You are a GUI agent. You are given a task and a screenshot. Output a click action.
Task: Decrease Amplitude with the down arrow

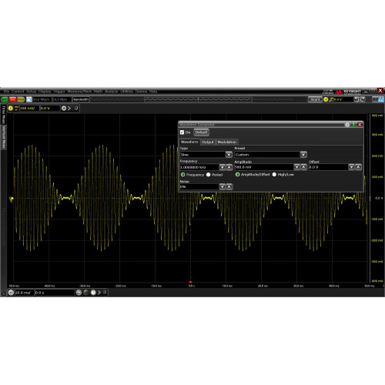coord(296,167)
